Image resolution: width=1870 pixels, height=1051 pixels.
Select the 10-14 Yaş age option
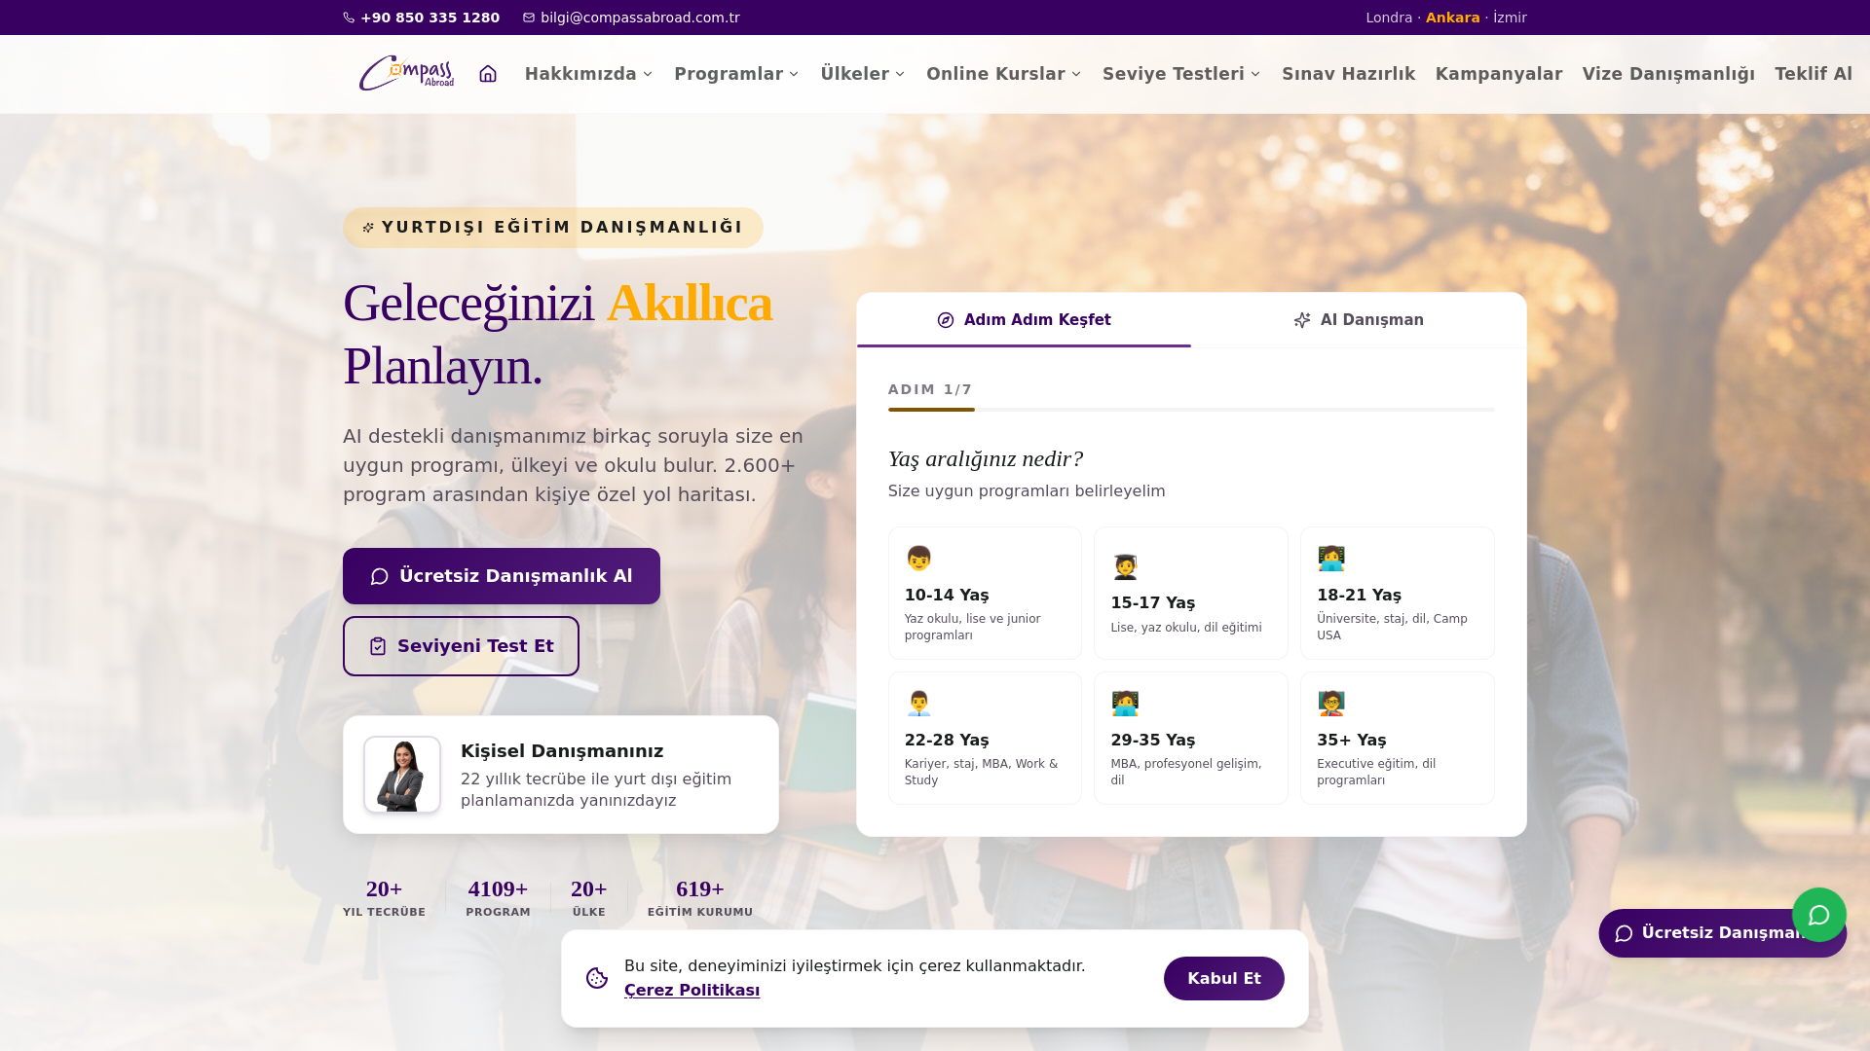(x=985, y=594)
